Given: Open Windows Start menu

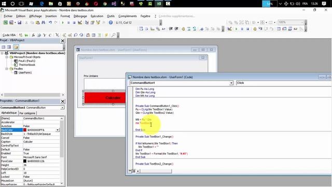Looking at the screenshot, I should tap(4, 4).
